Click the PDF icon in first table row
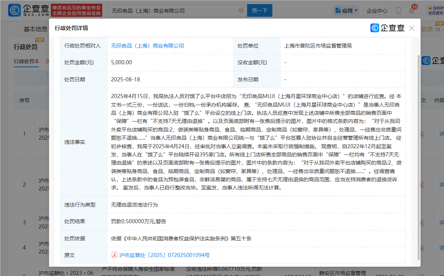 click(x=422, y=134)
